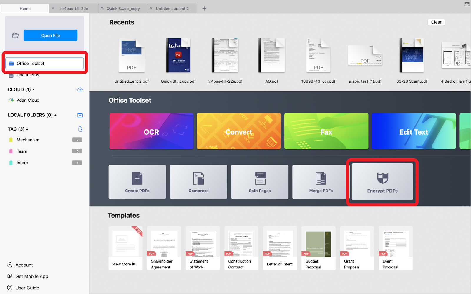Switch to the Untitled...ument 2 tab
This screenshot has height=294, width=471.
click(172, 9)
